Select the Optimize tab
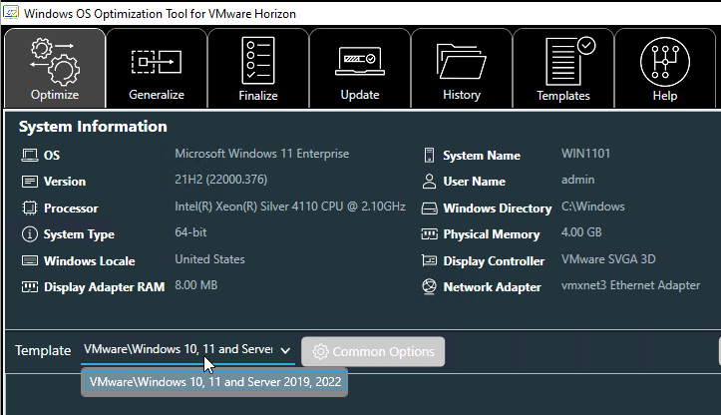721x415 pixels. coord(55,68)
